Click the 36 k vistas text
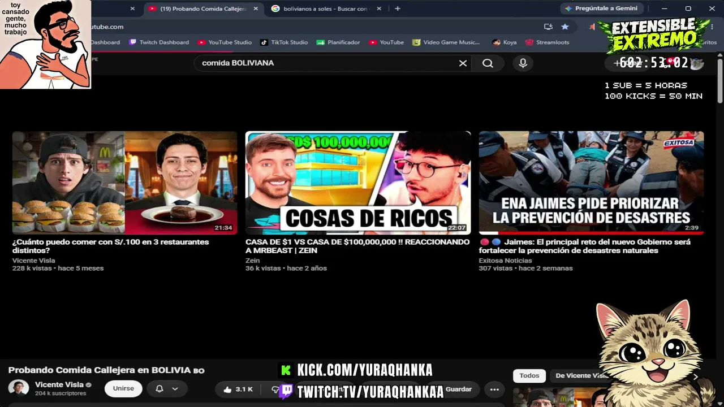 pos(263,269)
